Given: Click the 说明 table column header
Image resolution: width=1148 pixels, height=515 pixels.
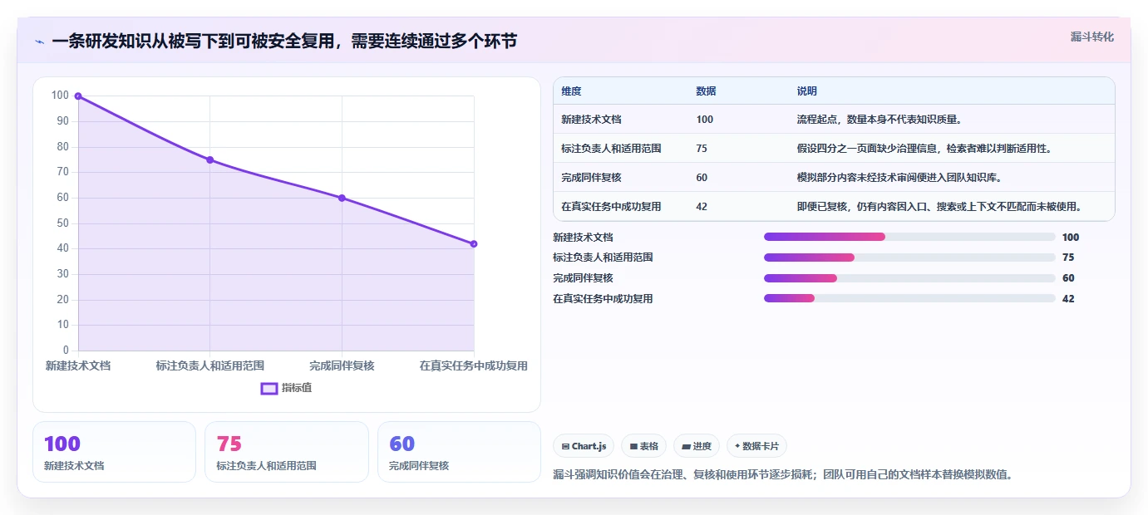Looking at the screenshot, I should click(806, 91).
